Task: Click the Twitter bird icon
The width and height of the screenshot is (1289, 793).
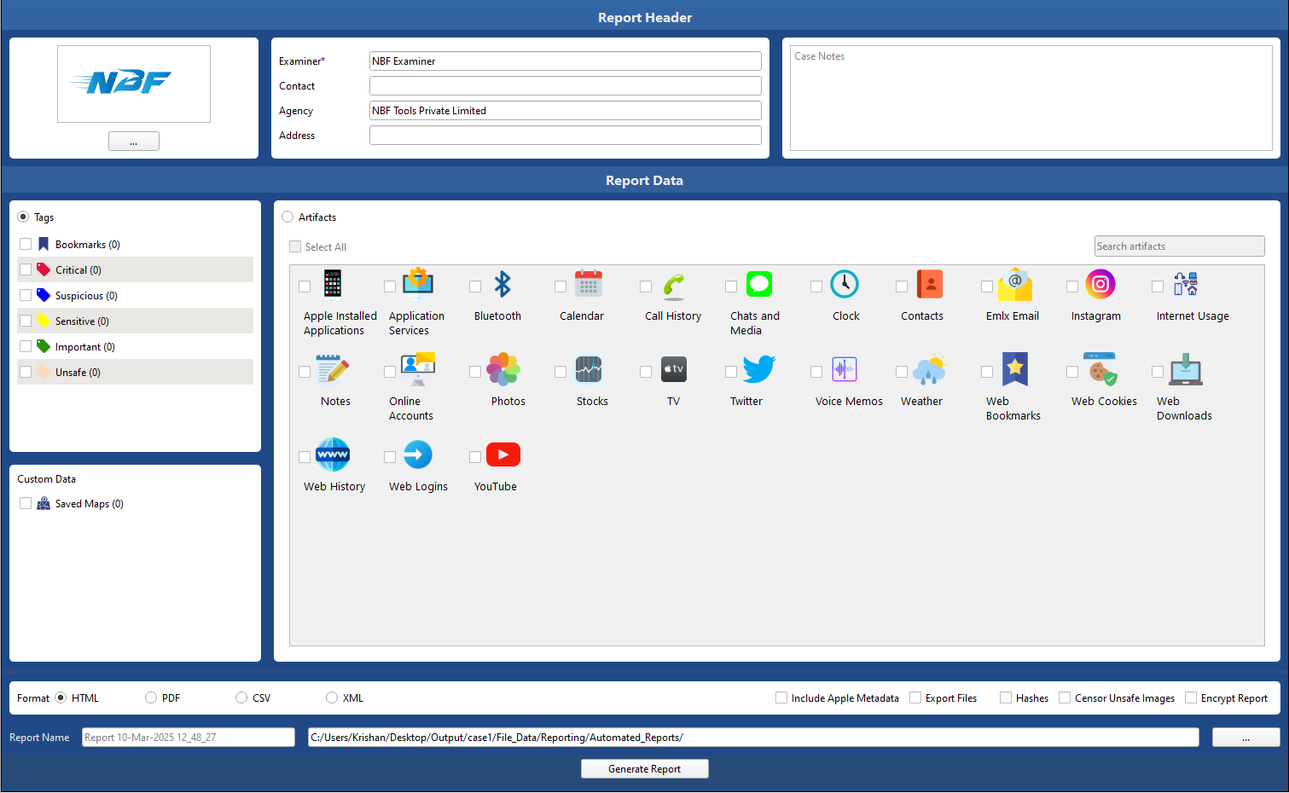Action: click(758, 369)
